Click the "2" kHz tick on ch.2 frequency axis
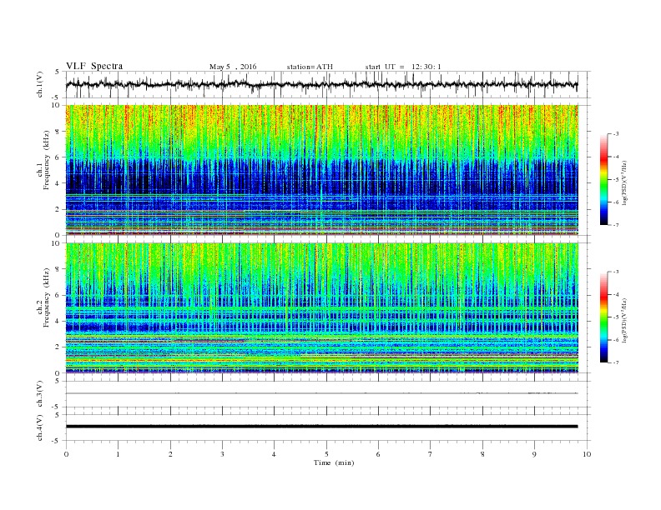The width and height of the screenshot is (661, 510). (58, 347)
